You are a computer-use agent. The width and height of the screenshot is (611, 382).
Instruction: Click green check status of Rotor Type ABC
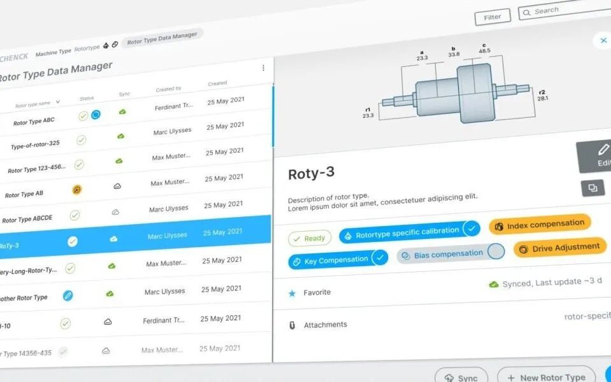pyautogui.click(x=83, y=116)
